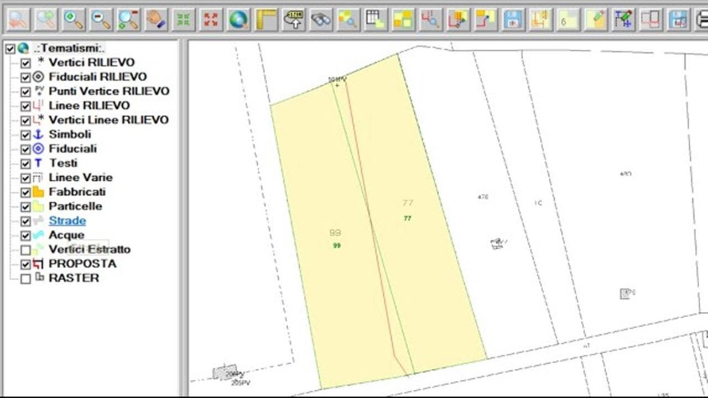
Task: Open the Strade layer link
Action: click(67, 221)
